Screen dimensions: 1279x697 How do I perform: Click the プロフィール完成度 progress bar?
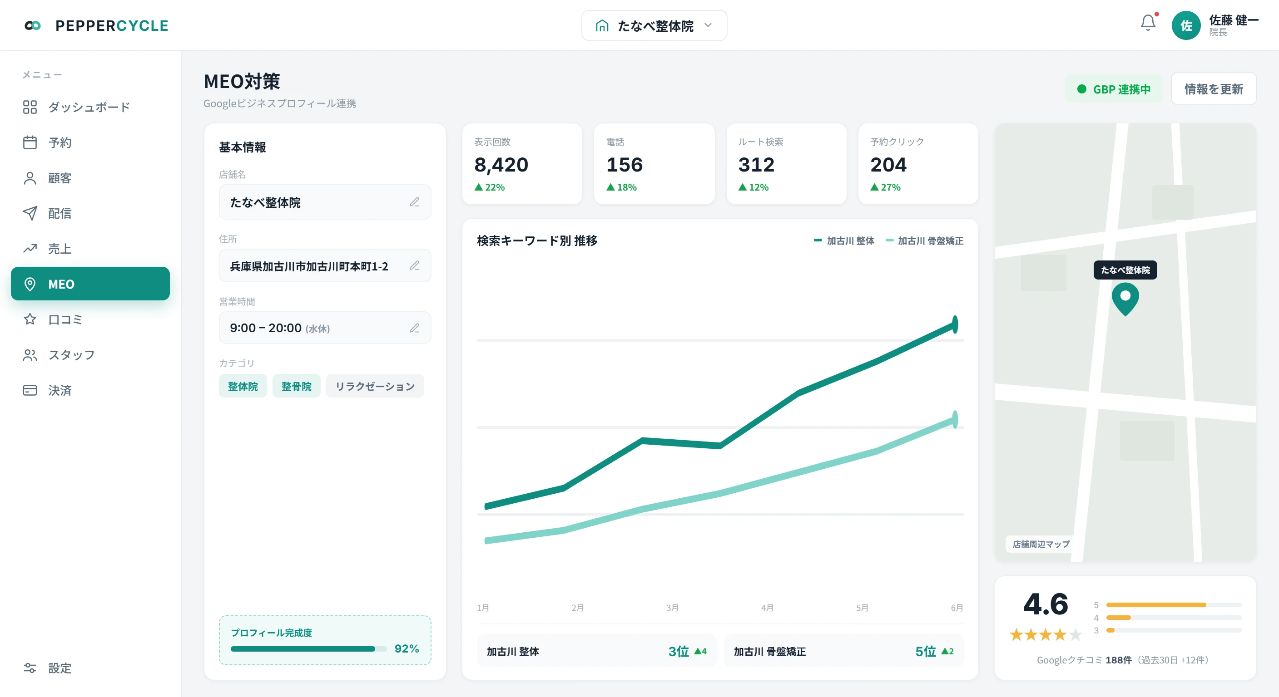click(x=308, y=648)
